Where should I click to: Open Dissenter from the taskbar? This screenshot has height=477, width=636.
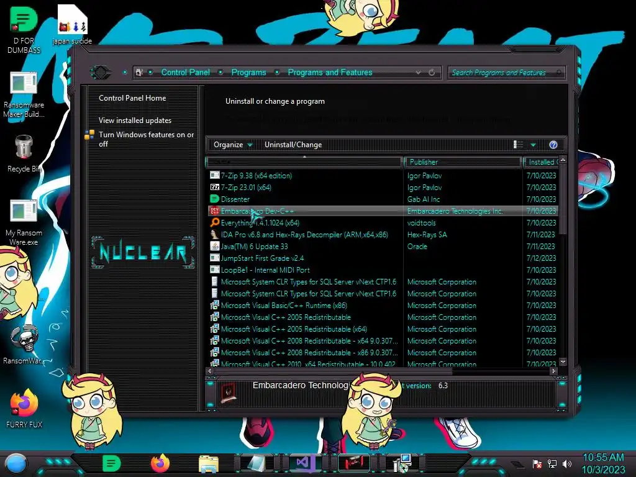(x=111, y=463)
